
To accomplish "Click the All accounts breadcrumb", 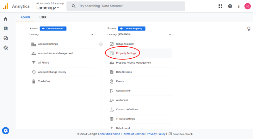I will [x=43, y=3].
